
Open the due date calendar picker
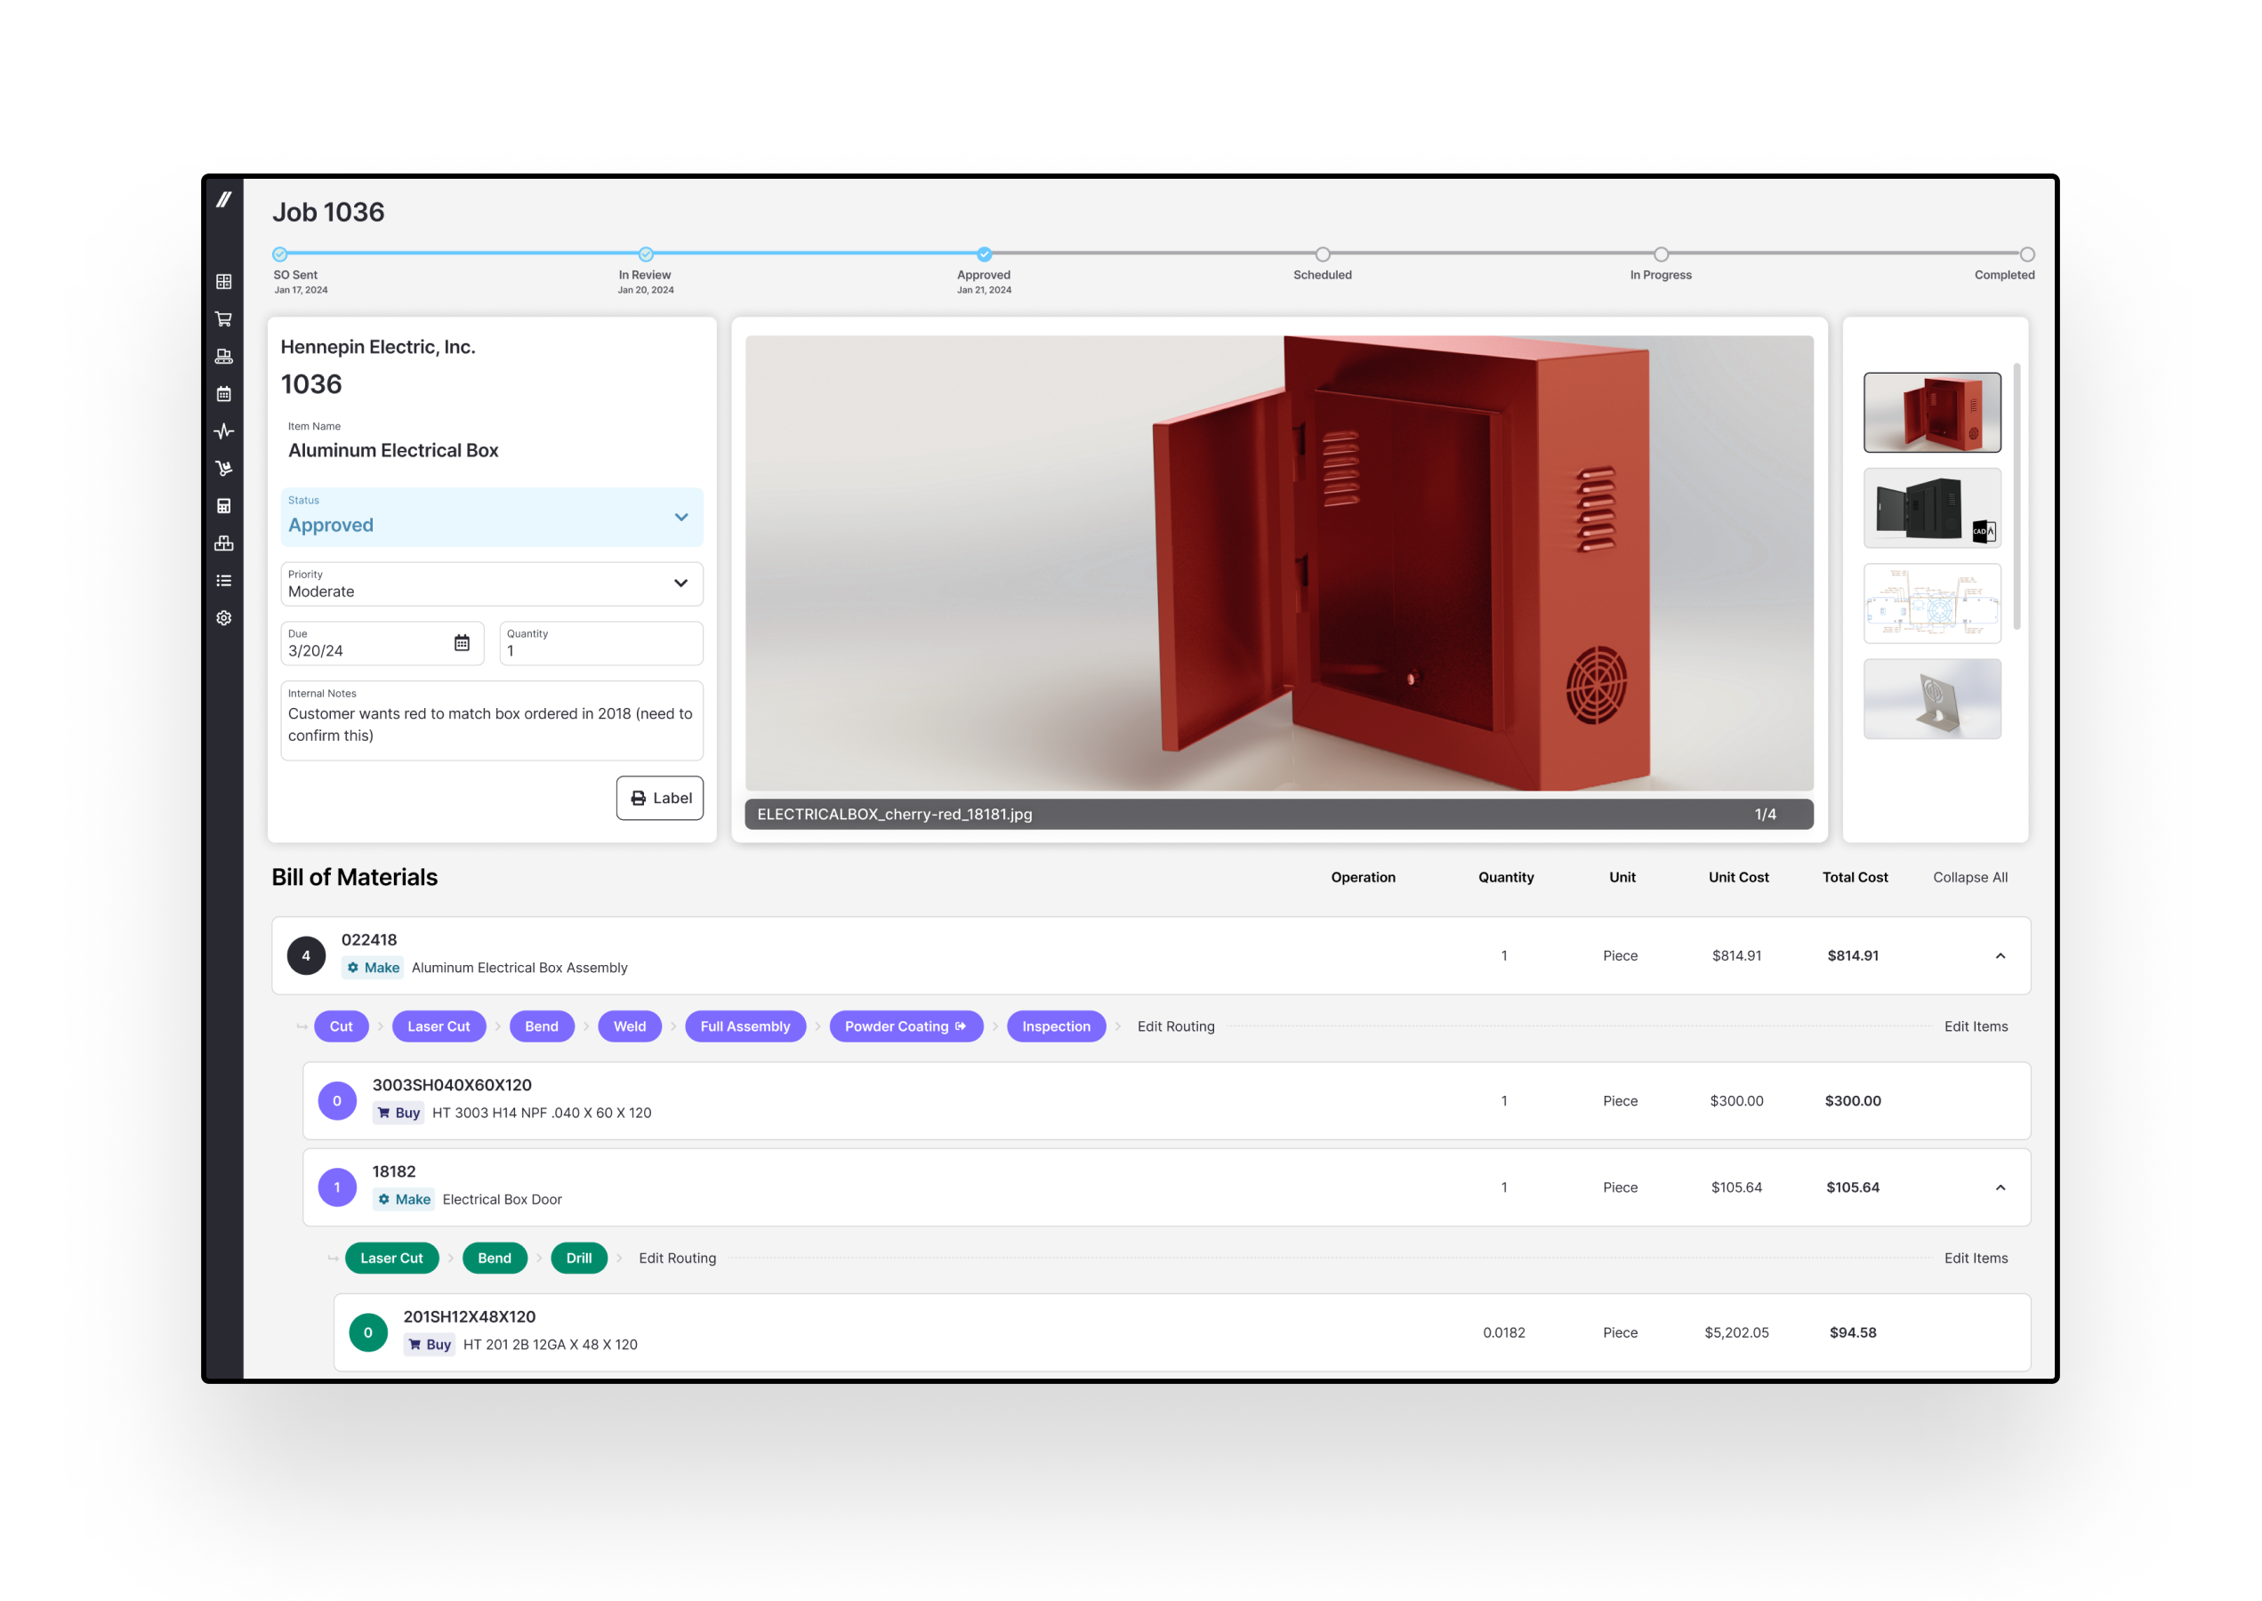463,643
